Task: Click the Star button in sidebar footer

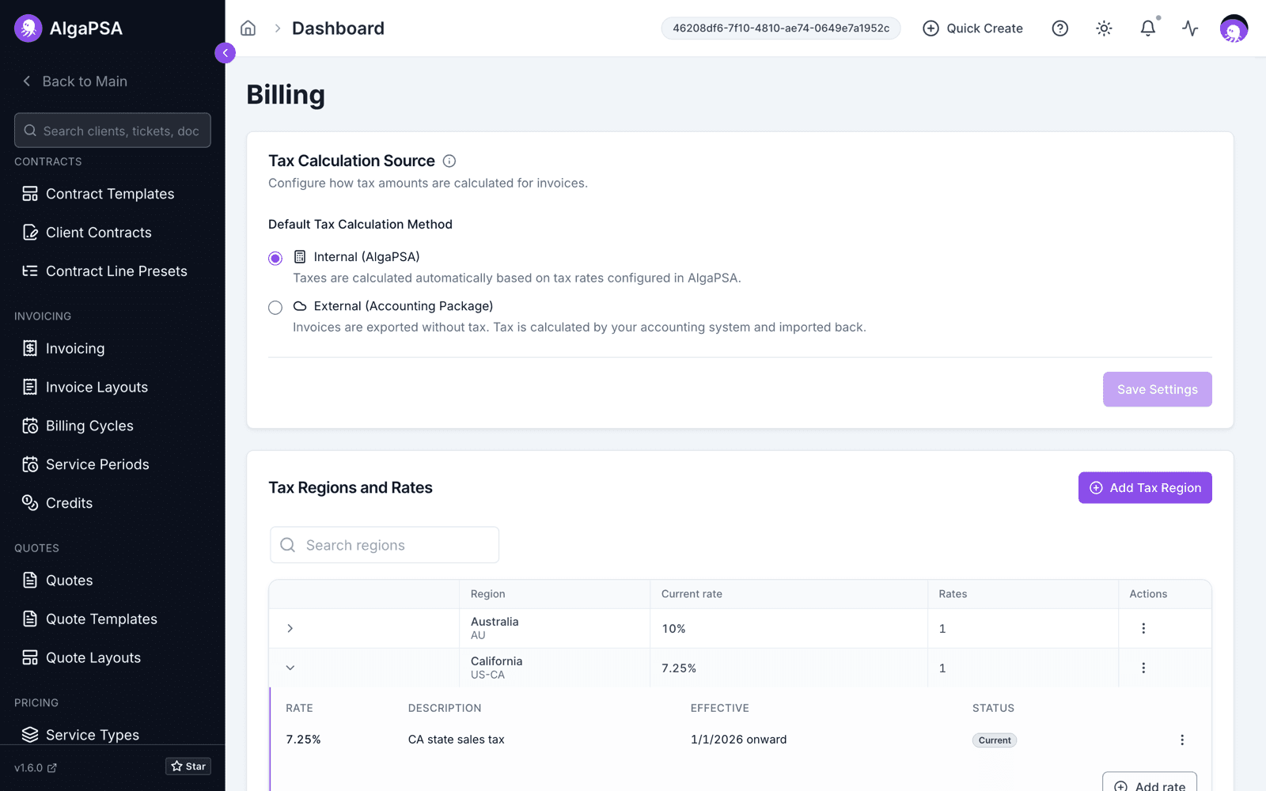Action: (x=188, y=766)
